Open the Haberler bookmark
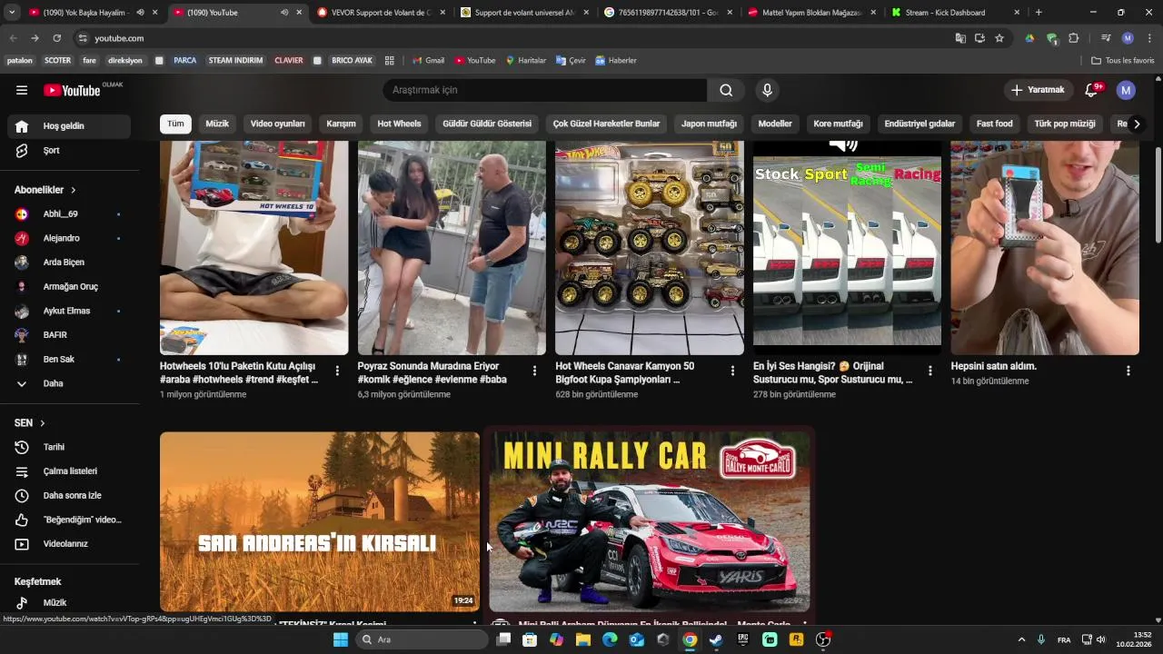The width and height of the screenshot is (1163, 654). click(616, 61)
